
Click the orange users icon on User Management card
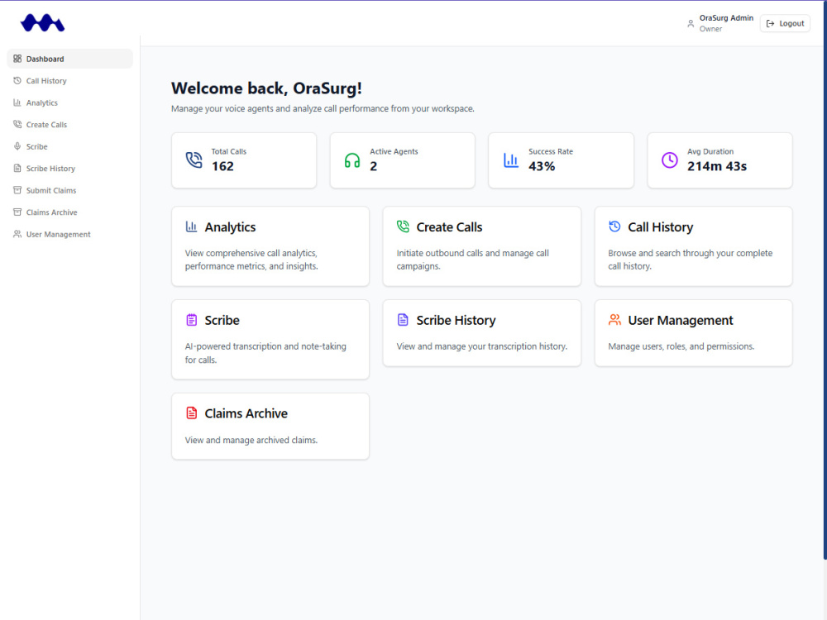pyautogui.click(x=614, y=320)
